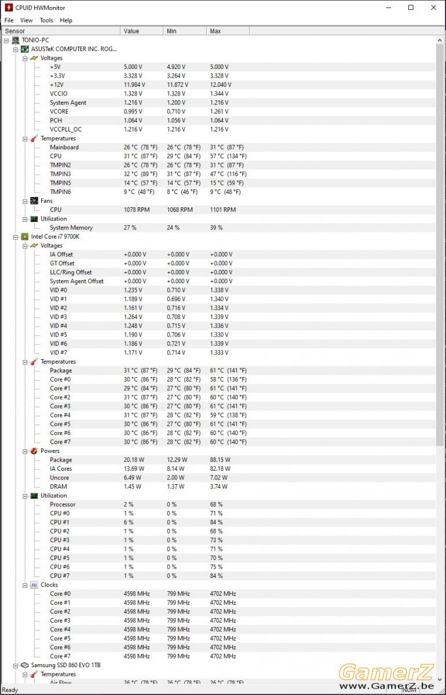Click the 1.261 V VCORE max value

(x=220, y=112)
